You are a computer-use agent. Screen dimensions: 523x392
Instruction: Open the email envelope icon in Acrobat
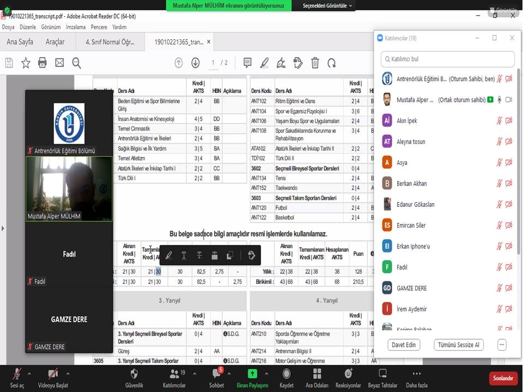(x=59, y=63)
